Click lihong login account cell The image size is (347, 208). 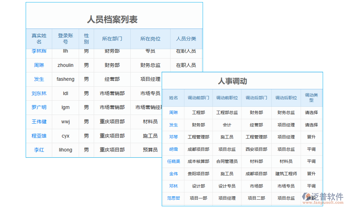click(x=66, y=150)
